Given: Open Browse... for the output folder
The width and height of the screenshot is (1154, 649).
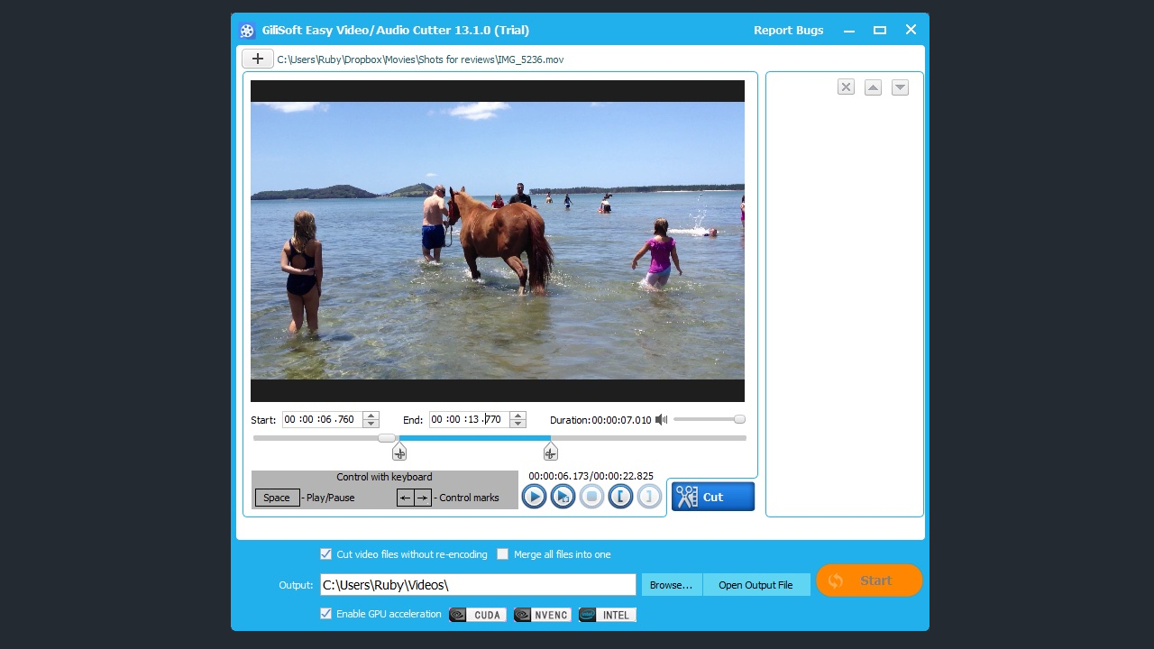Looking at the screenshot, I should 672,585.
